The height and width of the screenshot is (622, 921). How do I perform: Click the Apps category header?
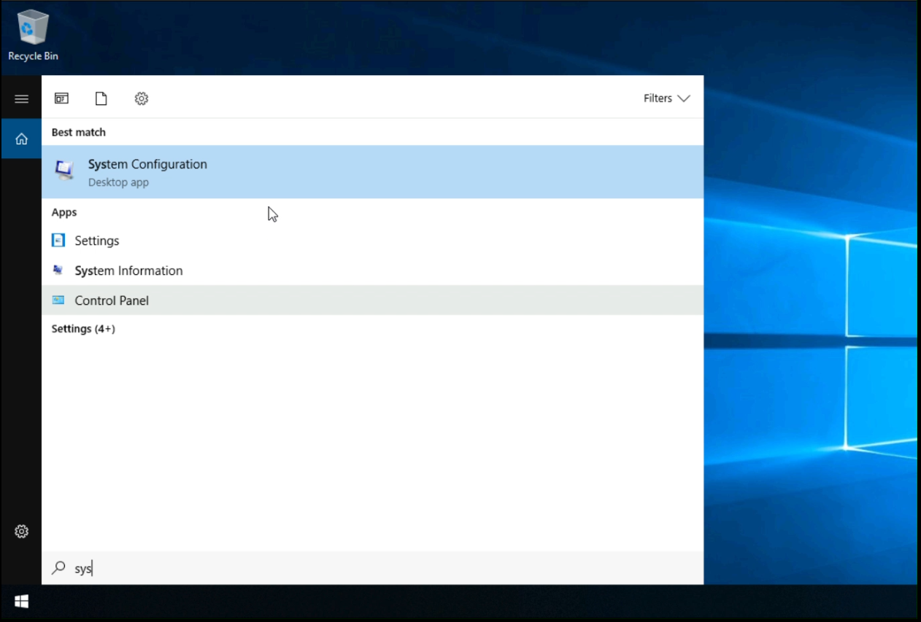point(64,212)
